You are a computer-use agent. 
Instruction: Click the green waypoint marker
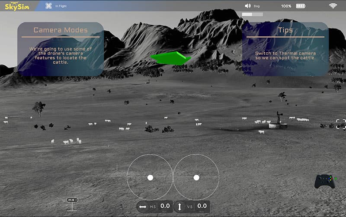pos(171,58)
